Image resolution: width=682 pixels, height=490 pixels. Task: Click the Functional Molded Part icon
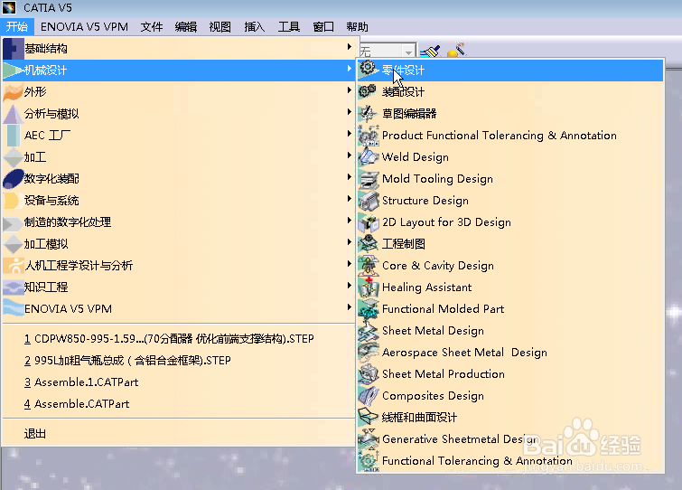pyautogui.click(x=368, y=309)
